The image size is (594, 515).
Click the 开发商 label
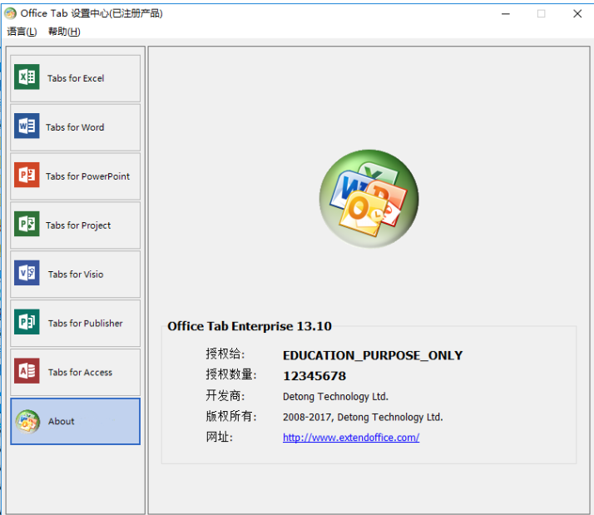225,396
